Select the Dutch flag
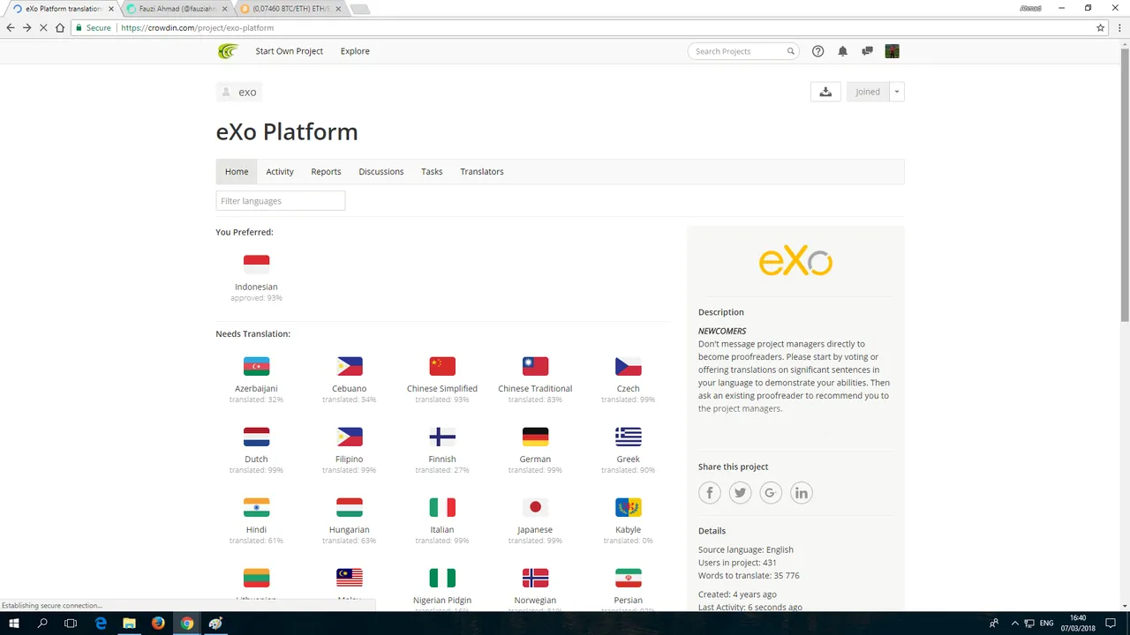 coord(256,437)
